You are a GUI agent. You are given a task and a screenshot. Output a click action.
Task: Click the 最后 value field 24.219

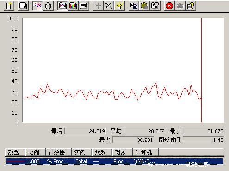(85, 131)
